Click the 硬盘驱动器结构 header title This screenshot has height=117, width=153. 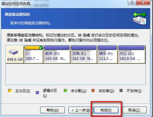pos(17,15)
